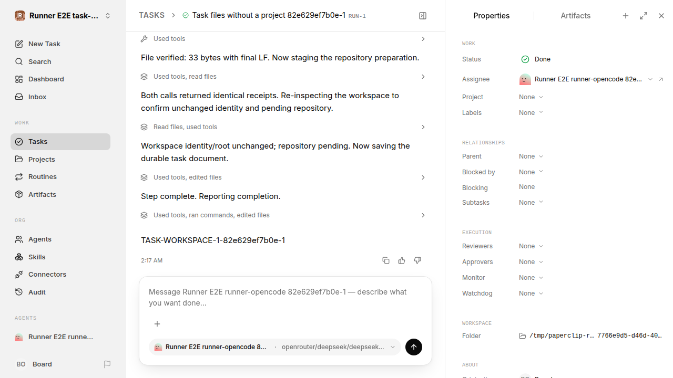The image size is (673, 378).
Task: Open the Parent None dropdown
Action: point(531,156)
